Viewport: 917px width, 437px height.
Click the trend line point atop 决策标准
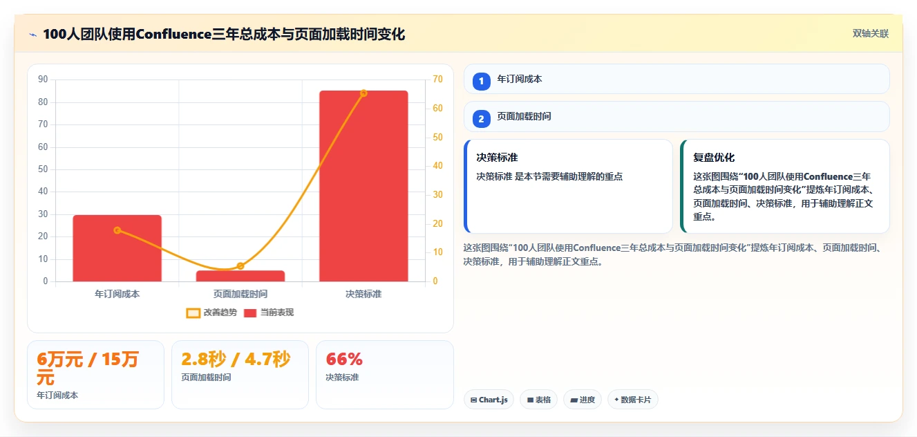pos(363,93)
